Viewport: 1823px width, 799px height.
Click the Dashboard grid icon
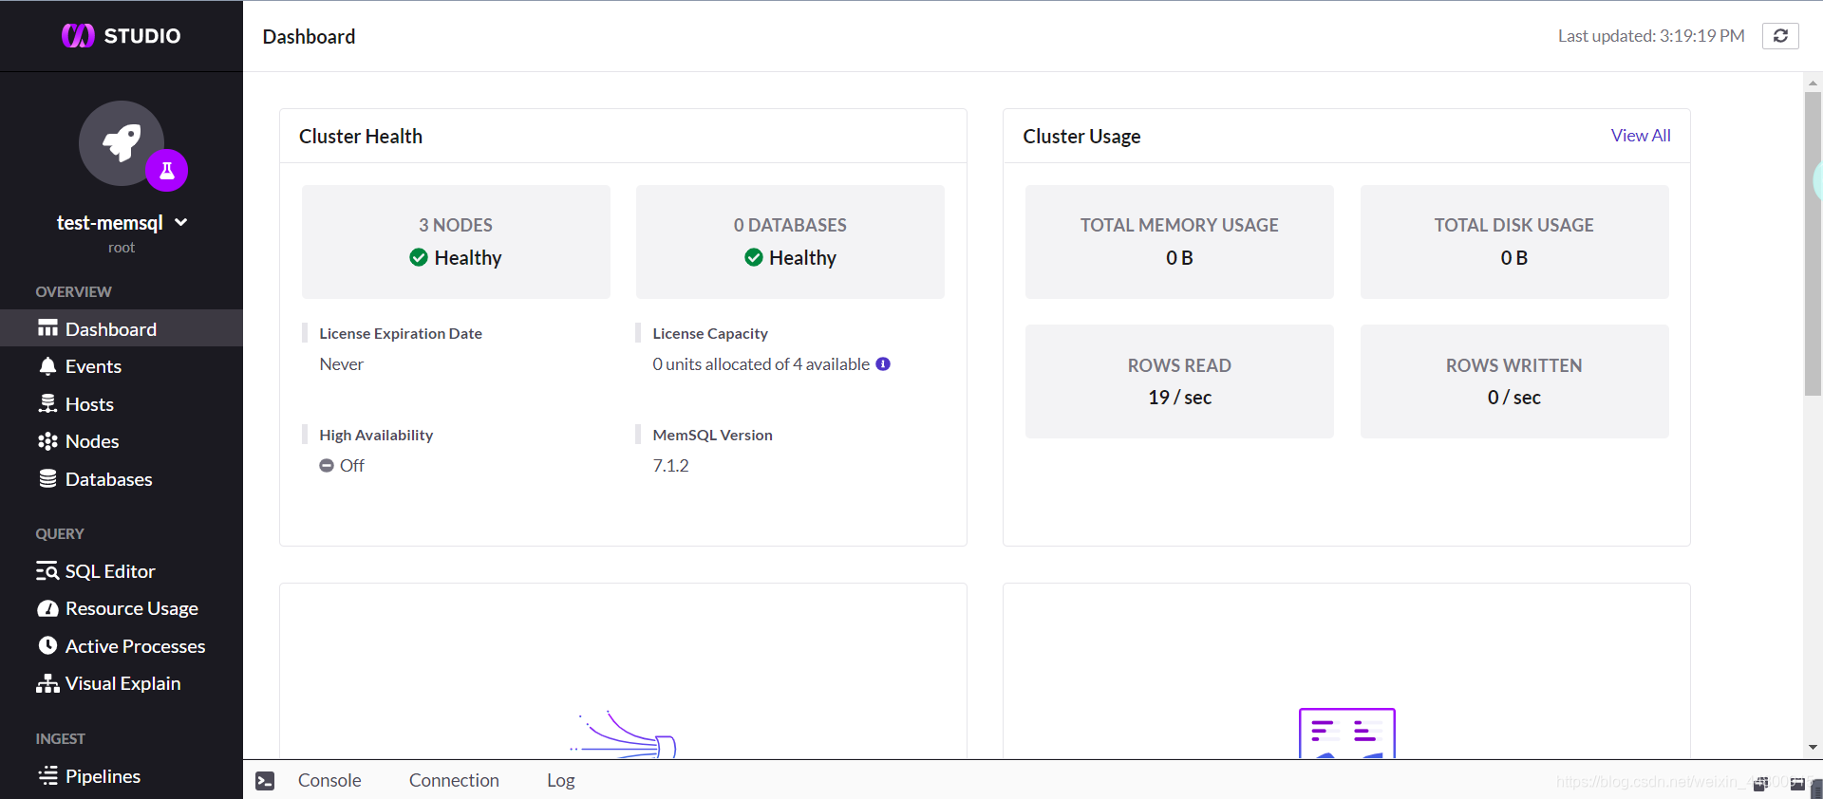point(47,328)
